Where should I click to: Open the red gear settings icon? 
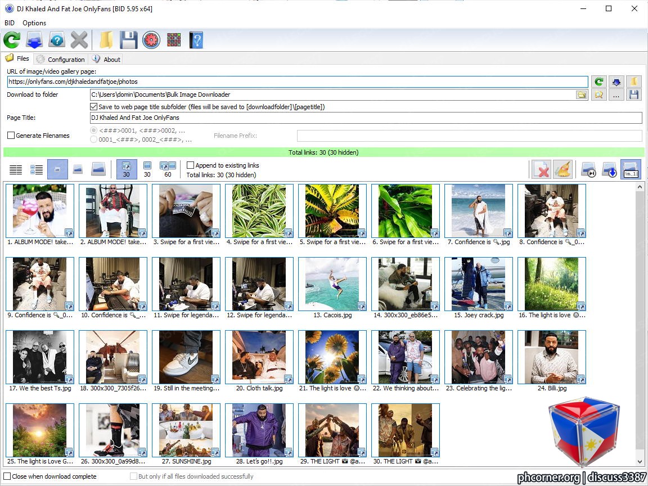[151, 40]
